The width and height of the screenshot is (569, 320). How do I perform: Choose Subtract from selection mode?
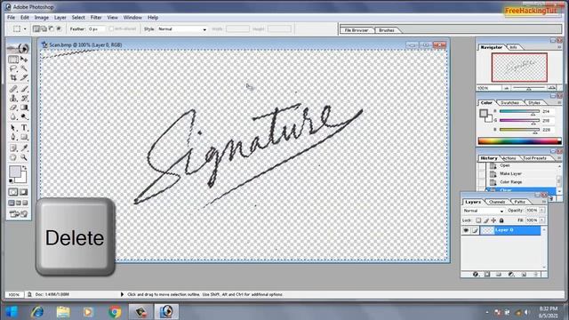coord(52,28)
